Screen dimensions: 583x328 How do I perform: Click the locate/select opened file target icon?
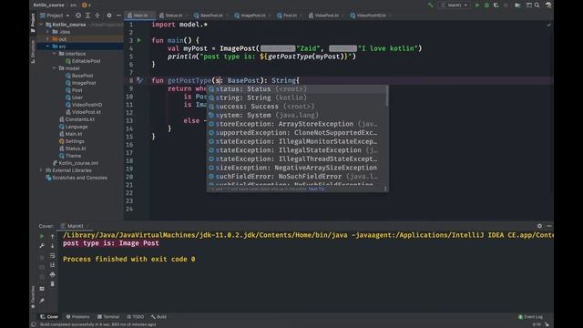78,15
